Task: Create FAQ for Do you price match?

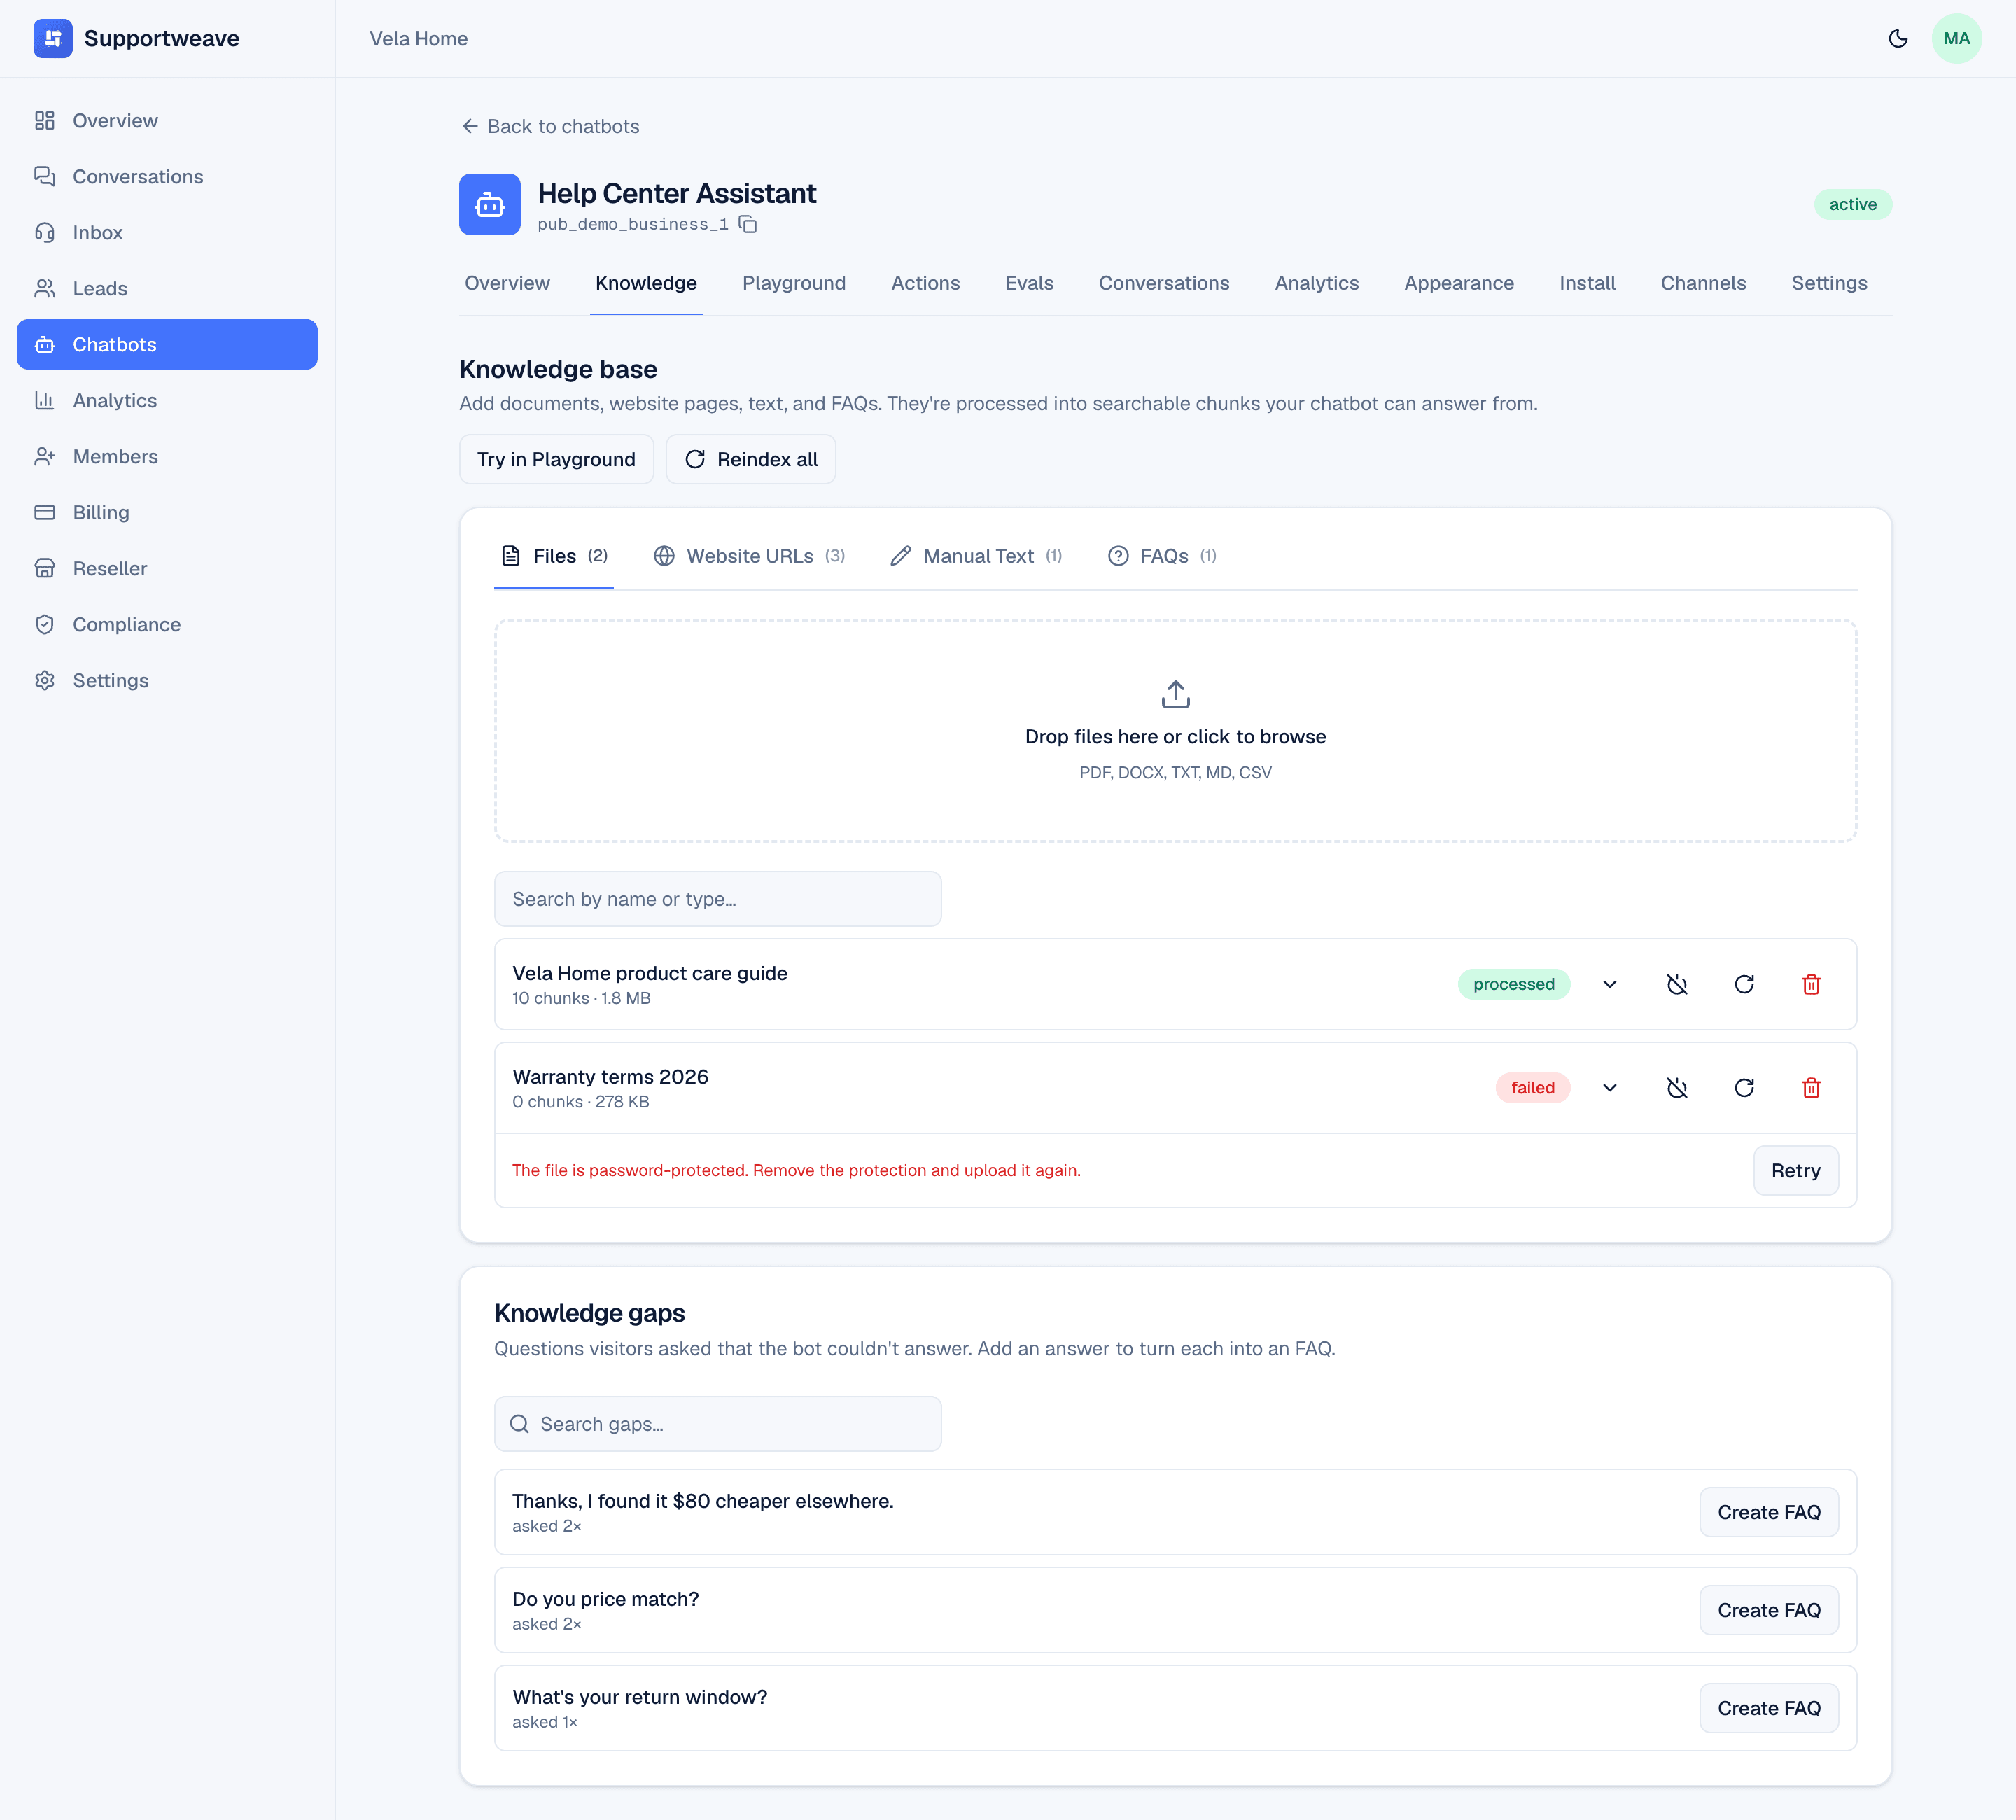Action: click(1768, 1610)
